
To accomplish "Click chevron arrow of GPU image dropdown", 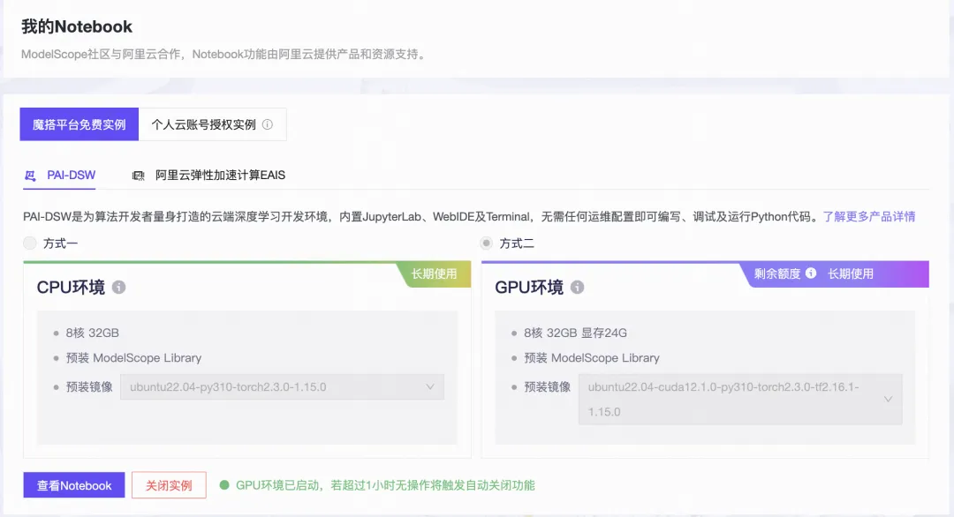I will (x=889, y=399).
